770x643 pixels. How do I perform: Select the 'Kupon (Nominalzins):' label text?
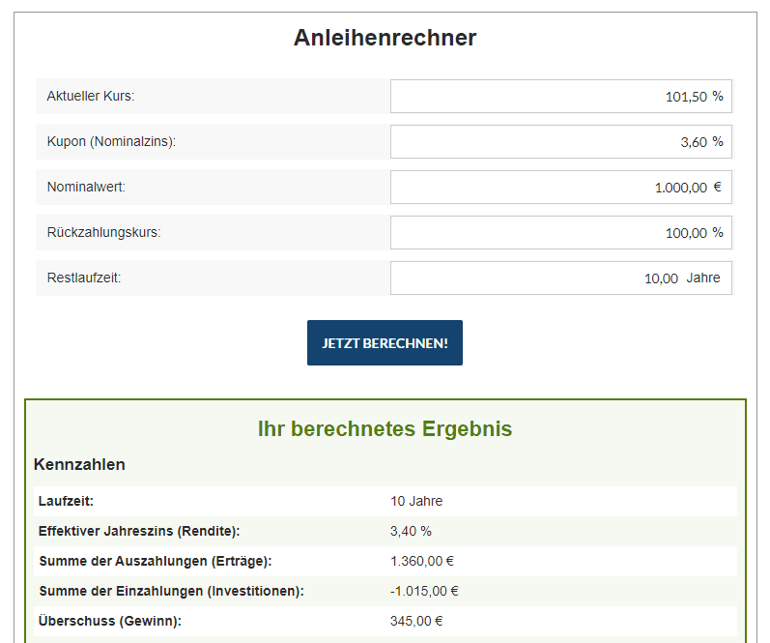pyautogui.click(x=111, y=142)
